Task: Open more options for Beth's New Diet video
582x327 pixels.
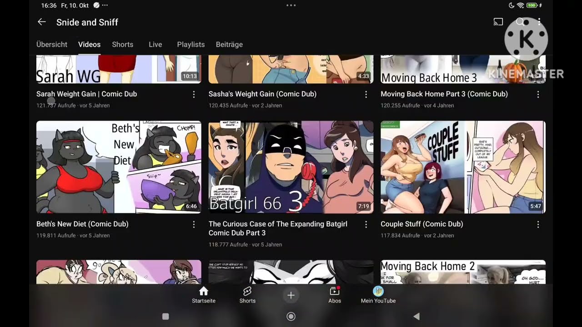Action: click(194, 224)
